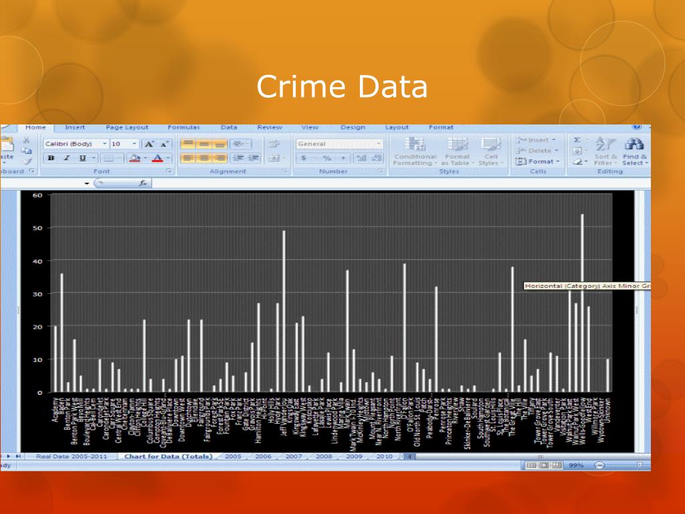685x514 pixels.
Task: Switch to Page Break Preview in status bar
Action: point(557,466)
